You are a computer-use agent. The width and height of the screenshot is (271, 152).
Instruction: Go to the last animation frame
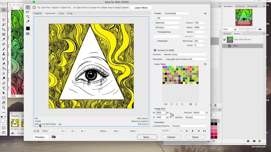(205, 131)
